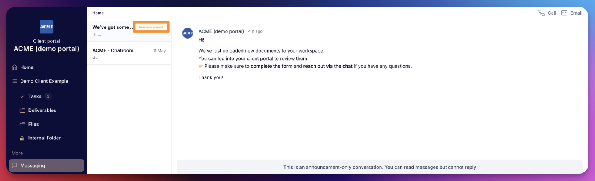Click the Announcement tag badge
This screenshot has height=181, width=595.
(x=151, y=27)
